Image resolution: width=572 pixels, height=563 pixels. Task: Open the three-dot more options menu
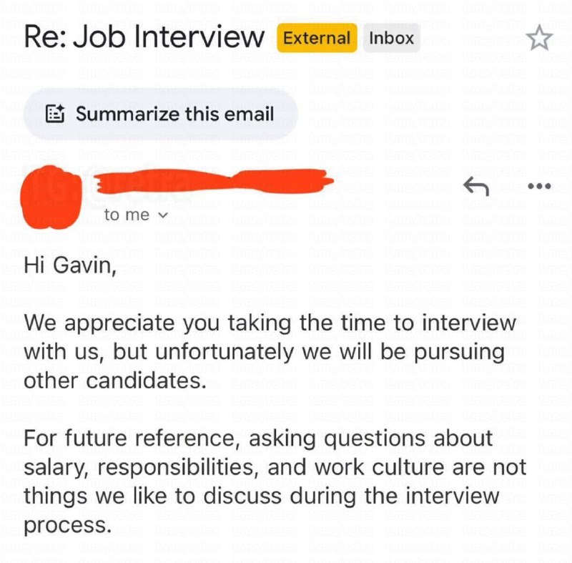click(x=538, y=187)
